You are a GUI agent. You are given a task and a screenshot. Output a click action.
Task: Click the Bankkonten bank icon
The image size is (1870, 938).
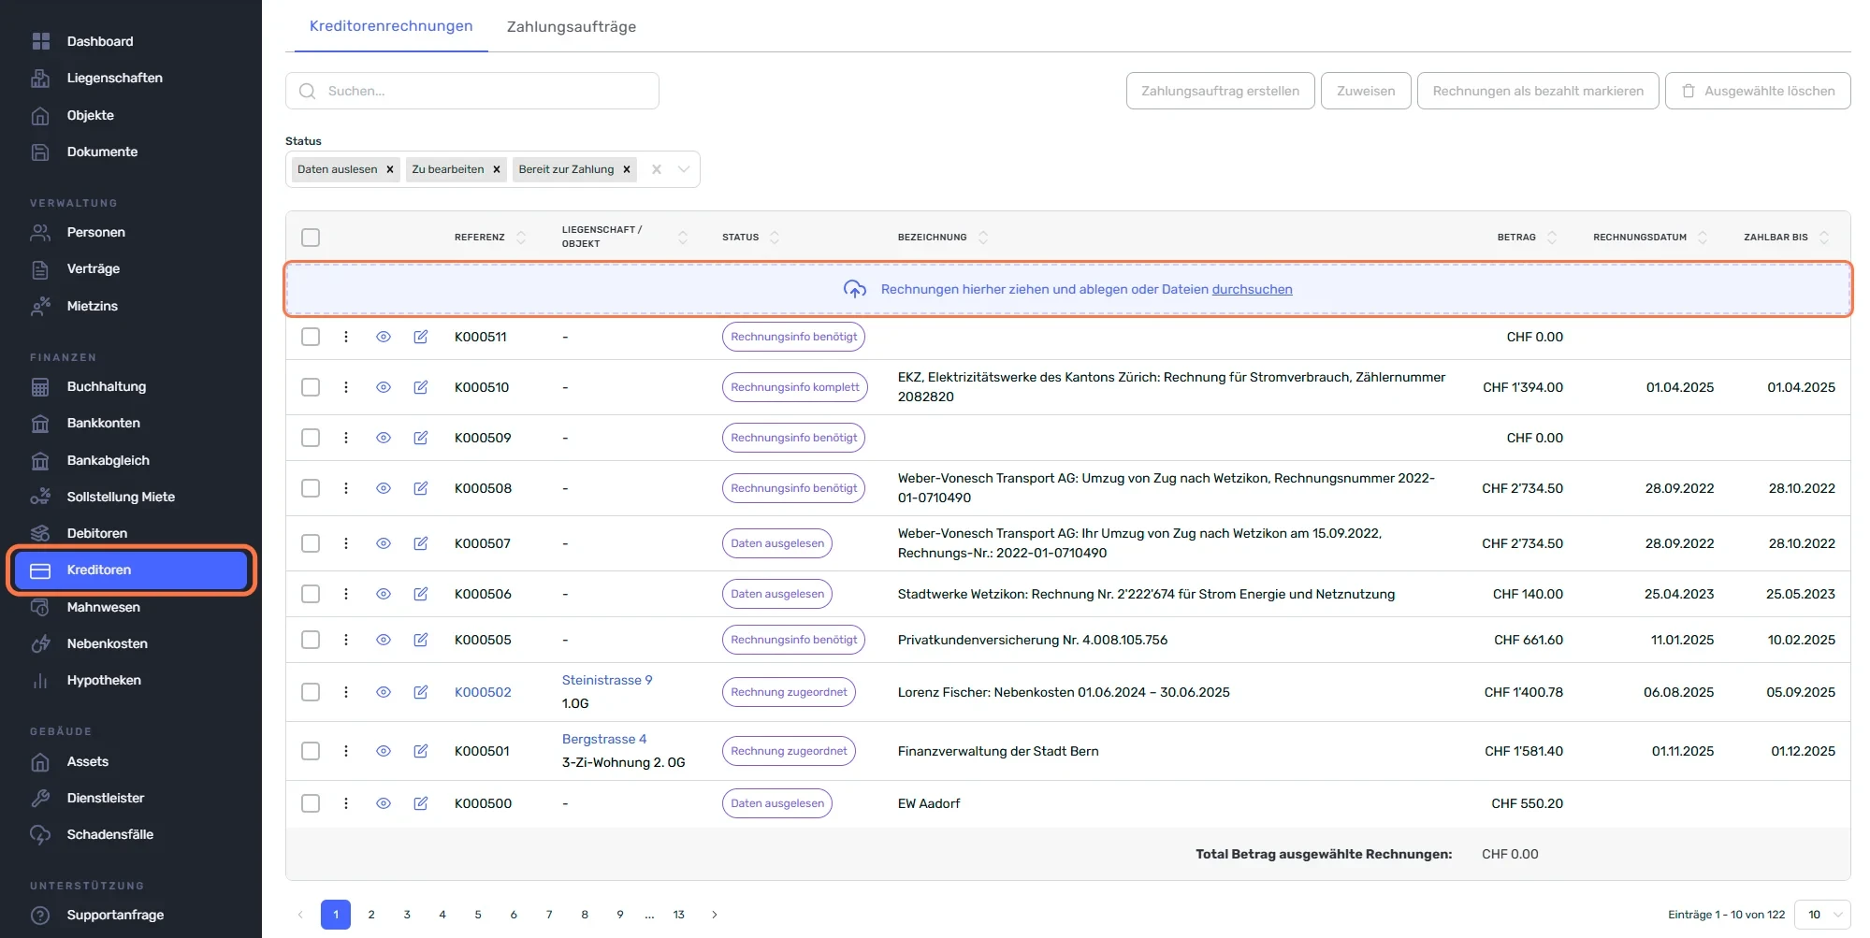pyautogui.click(x=40, y=423)
